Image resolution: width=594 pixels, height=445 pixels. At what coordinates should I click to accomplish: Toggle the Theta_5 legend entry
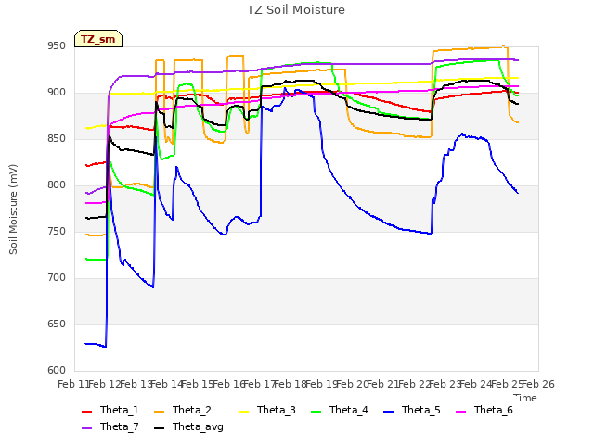click(x=412, y=410)
